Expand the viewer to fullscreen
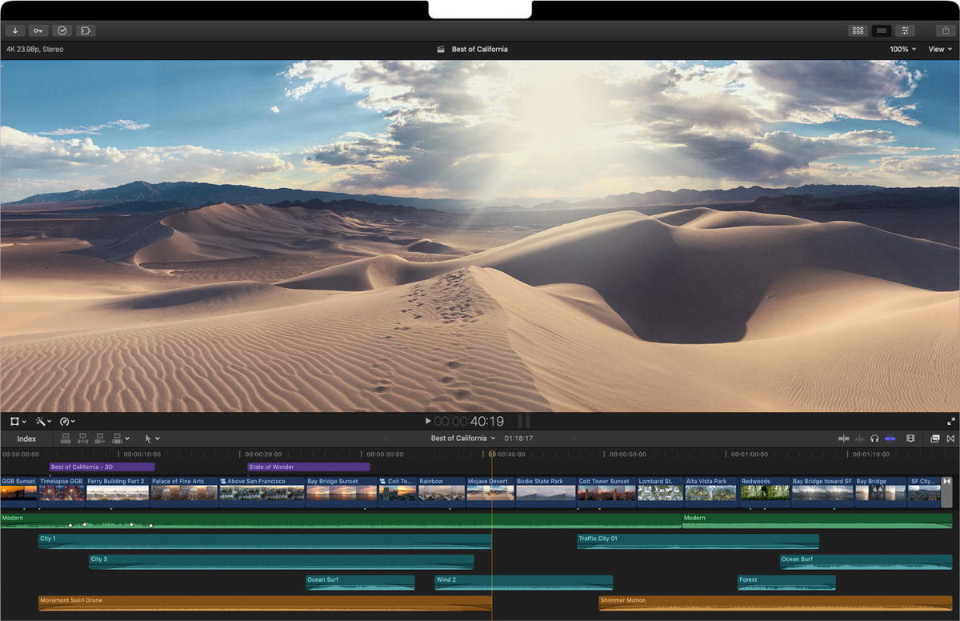The height and width of the screenshot is (621, 960). (x=952, y=421)
